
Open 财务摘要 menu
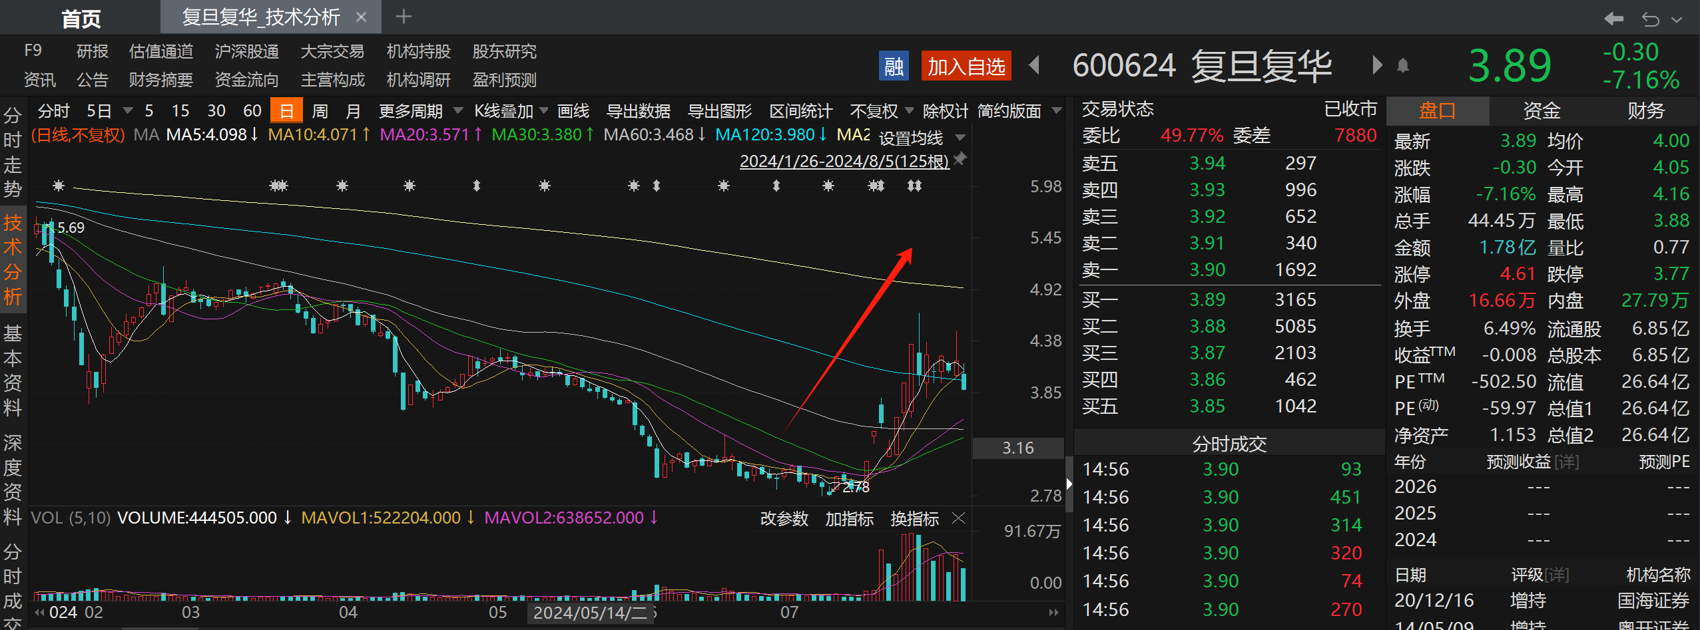coord(161,80)
